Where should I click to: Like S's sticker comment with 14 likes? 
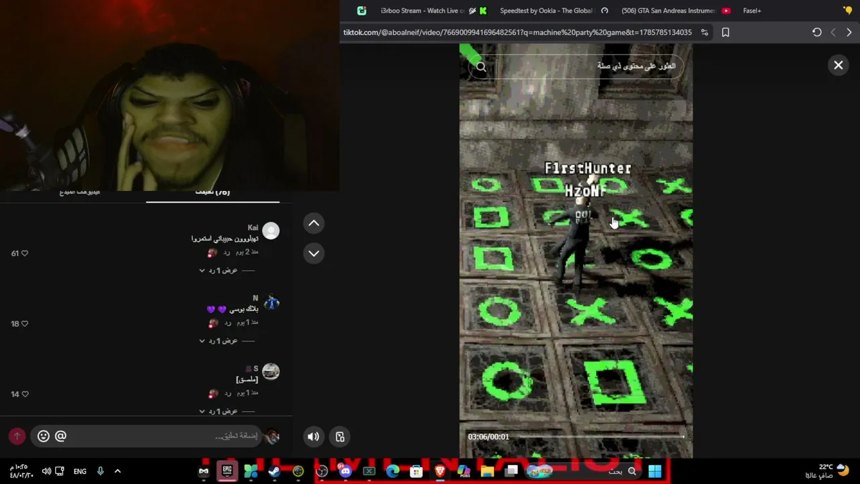tap(25, 395)
